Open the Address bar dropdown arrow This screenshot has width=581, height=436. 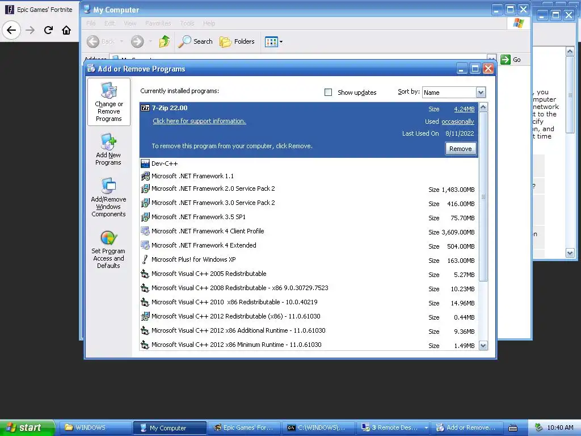[x=492, y=58]
